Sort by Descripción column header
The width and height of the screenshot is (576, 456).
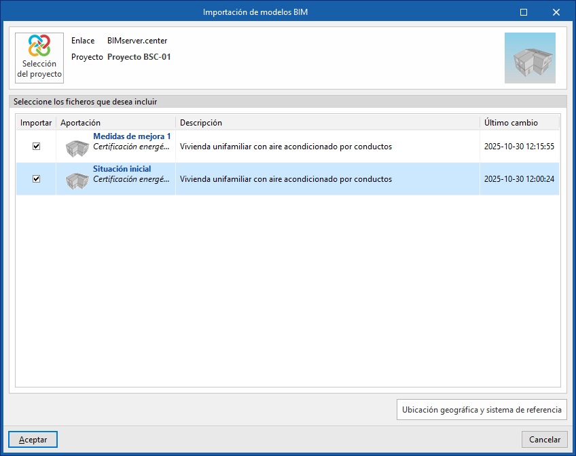(327, 123)
